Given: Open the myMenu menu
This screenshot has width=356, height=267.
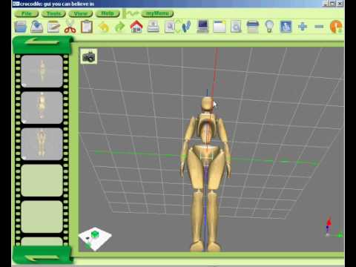Looking at the screenshot, I should (157, 13).
